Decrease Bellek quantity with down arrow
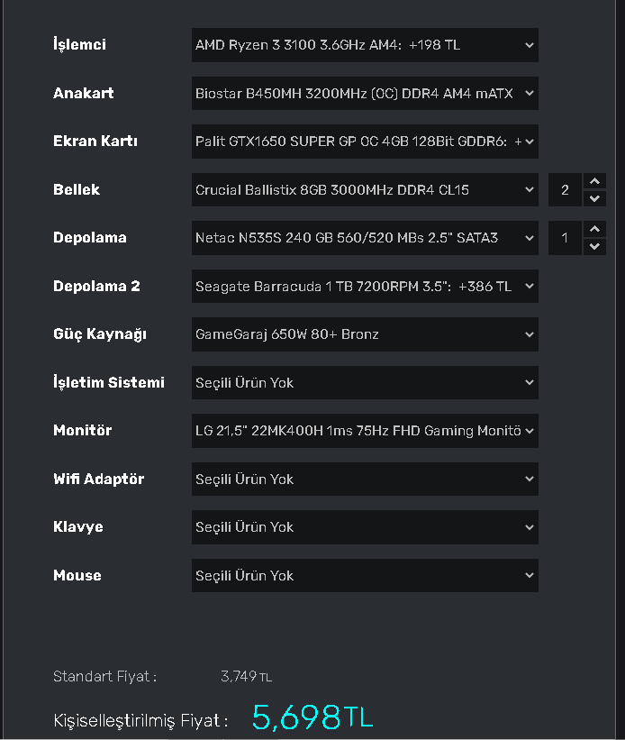625x740 pixels. pyautogui.click(x=594, y=198)
